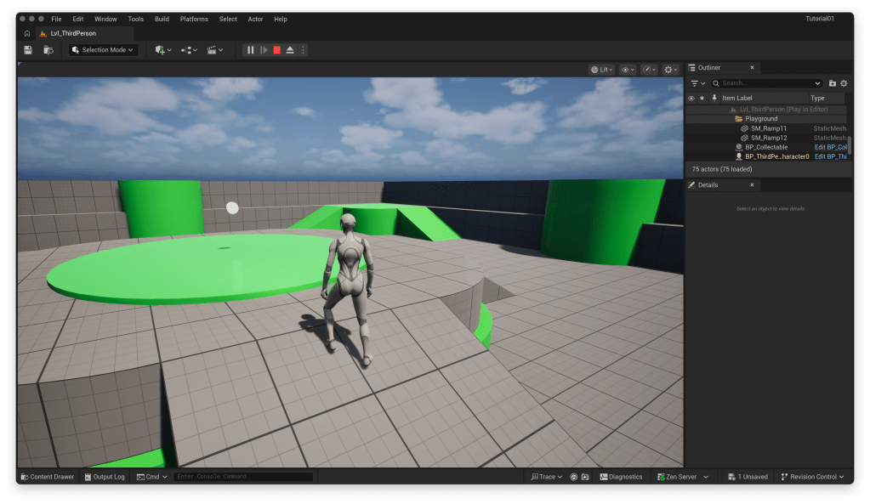The image size is (870, 504).
Task: Toggle the star column in Outliner header
Action: 702,98
